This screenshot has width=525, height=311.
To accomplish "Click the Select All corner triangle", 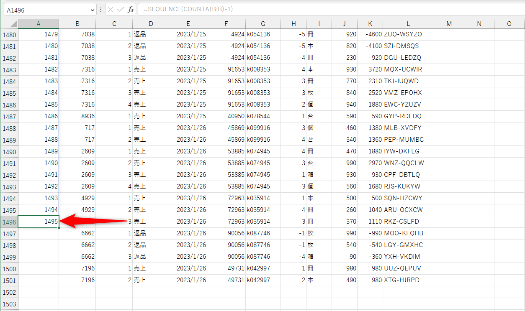I will [14, 24].
